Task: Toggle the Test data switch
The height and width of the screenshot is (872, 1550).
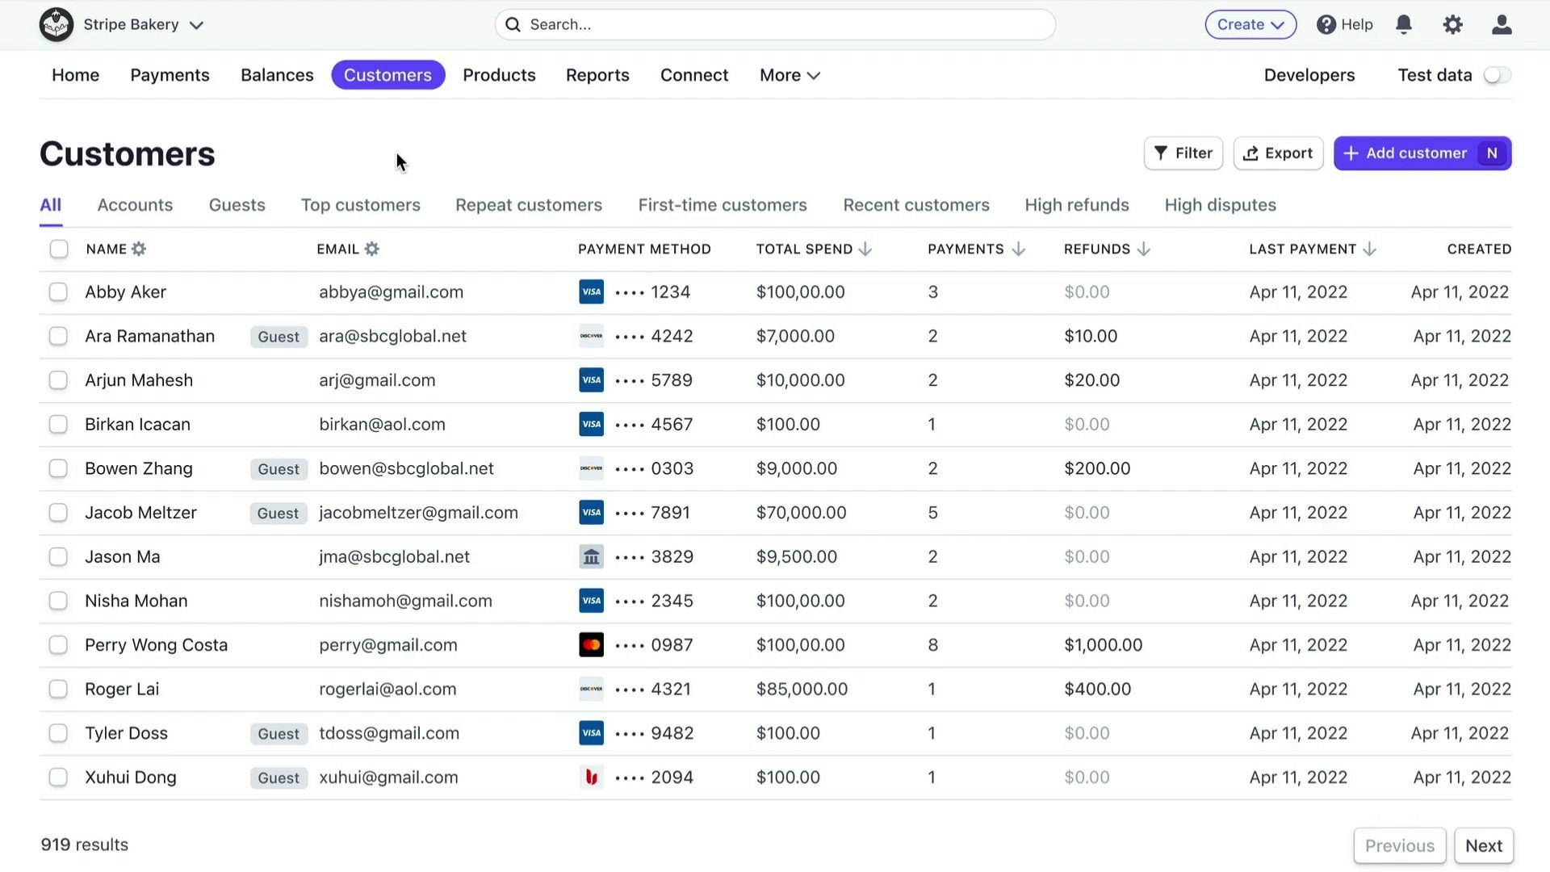Action: 1498,75
